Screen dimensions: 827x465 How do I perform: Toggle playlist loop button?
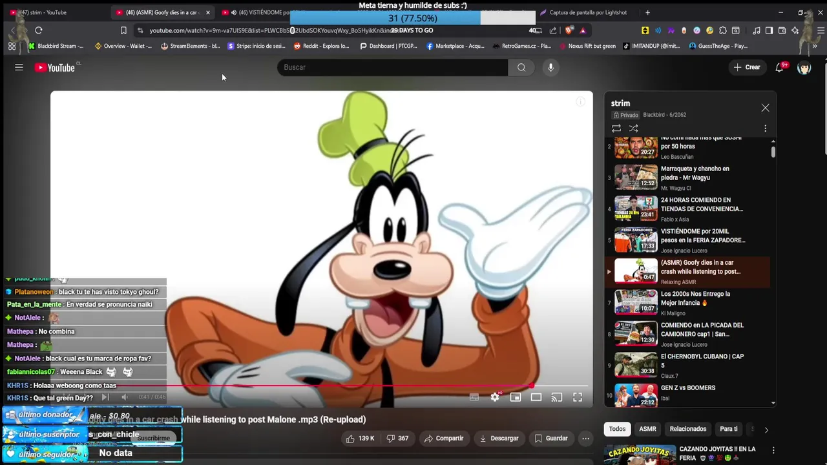tap(616, 129)
